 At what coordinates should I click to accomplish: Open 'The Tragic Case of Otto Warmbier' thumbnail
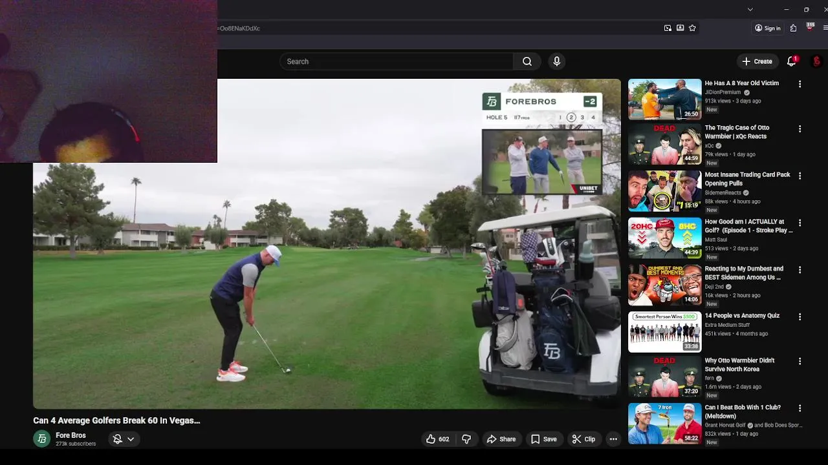click(664, 145)
